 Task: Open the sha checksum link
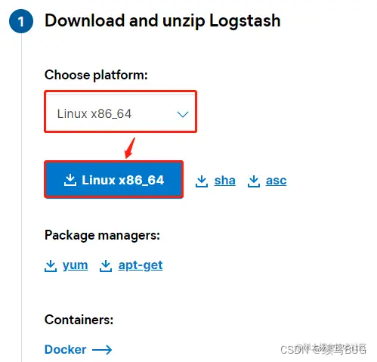click(224, 181)
